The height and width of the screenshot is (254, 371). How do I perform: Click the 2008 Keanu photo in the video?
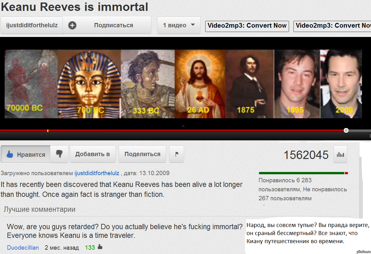click(x=341, y=84)
